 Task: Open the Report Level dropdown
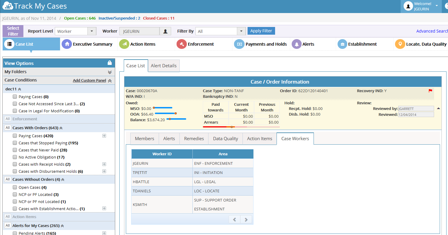92,31
